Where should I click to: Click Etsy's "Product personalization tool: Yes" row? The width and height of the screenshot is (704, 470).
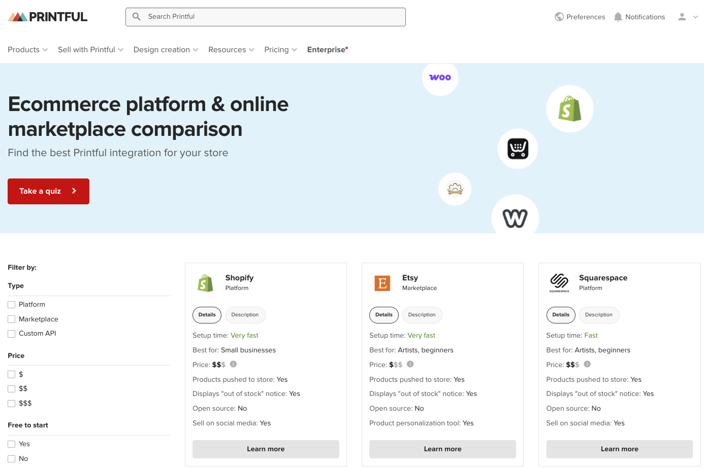(x=422, y=423)
